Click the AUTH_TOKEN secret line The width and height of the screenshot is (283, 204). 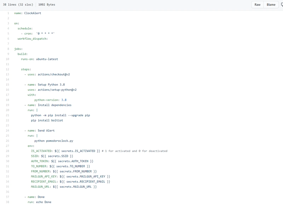(62, 161)
